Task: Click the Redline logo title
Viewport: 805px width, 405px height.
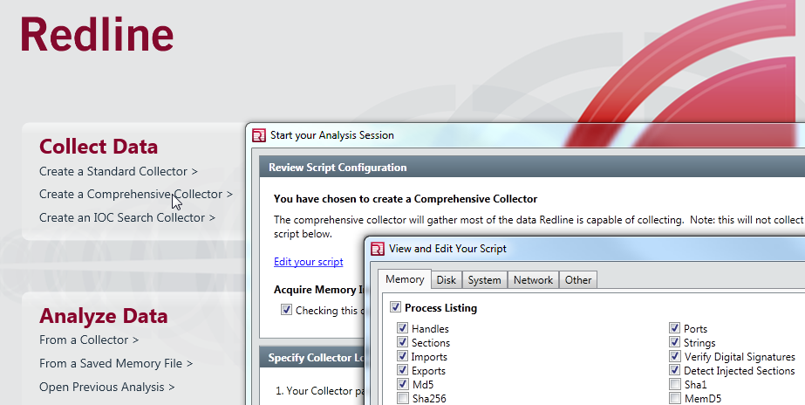Action: click(x=97, y=34)
